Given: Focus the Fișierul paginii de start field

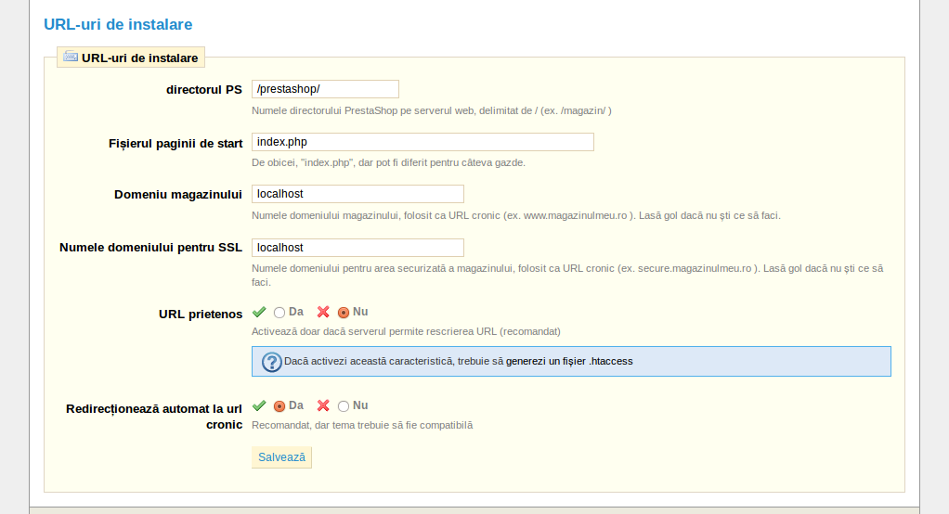Looking at the screenshot, I should coord(422,142).
